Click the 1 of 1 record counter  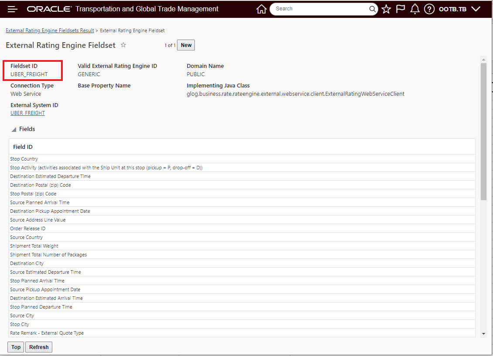(170, 45)
